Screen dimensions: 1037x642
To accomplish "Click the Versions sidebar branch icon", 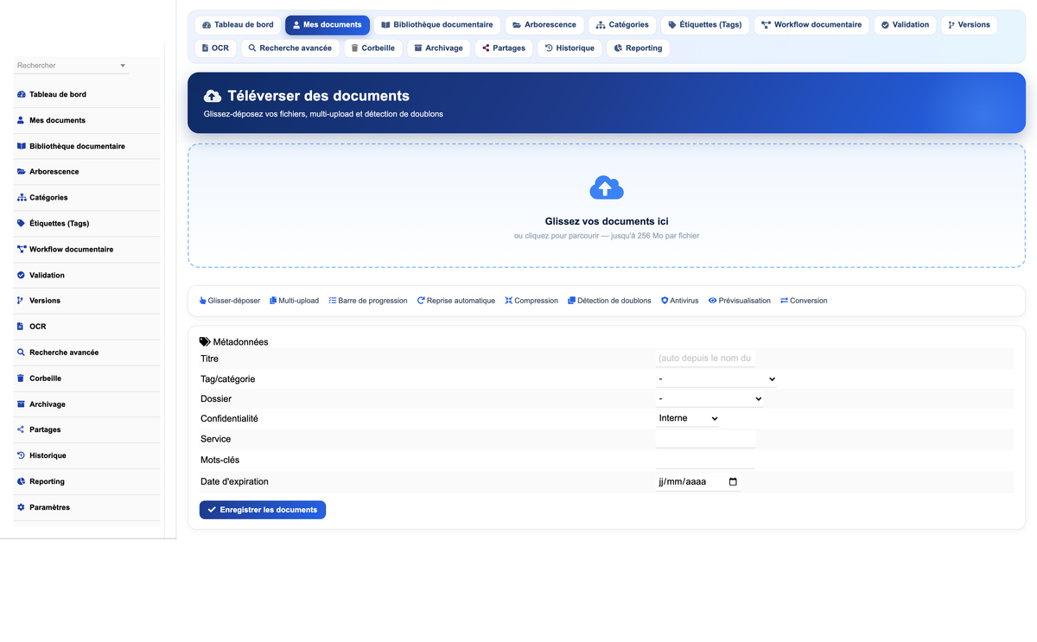I will (22, 301).
